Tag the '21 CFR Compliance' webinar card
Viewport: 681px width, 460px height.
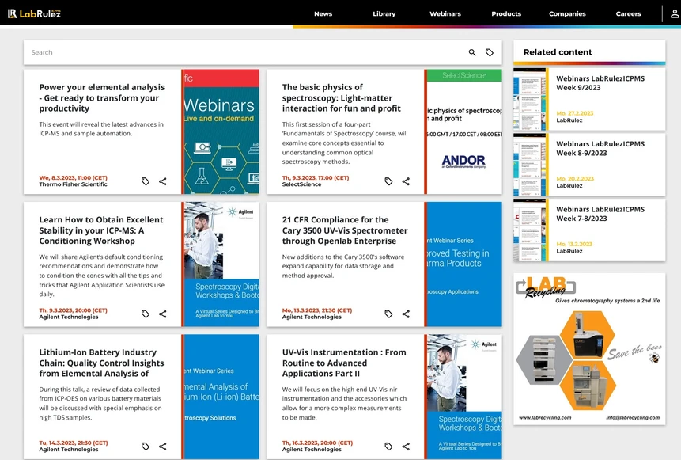(x=388, y=314)
